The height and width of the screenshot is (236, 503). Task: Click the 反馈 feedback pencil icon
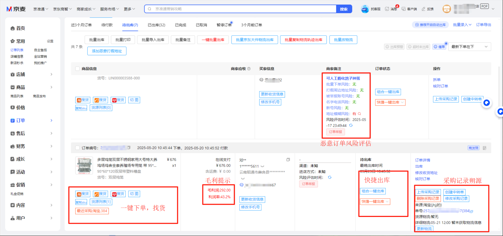click(x=423, y=9)
